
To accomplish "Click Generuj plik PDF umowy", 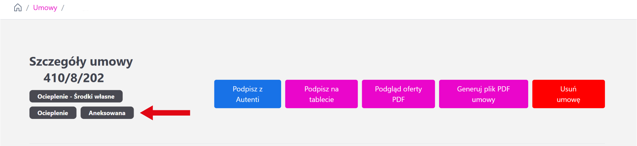I will (483, 94).
